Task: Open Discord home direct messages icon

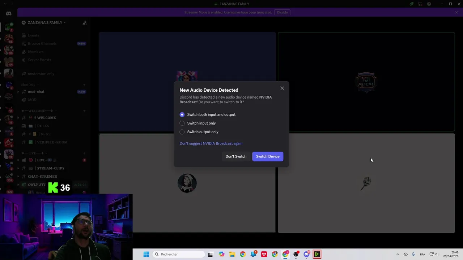Action: pos(9,13)
